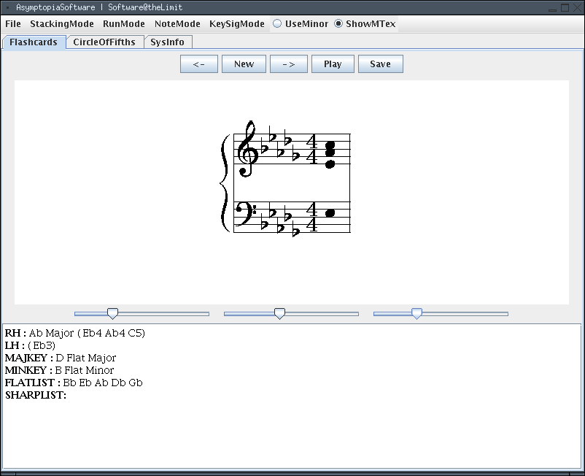Click the middle slider handle
Image resolution: width=585 pixels, height=476 pixels.
(x=279, y=313)
